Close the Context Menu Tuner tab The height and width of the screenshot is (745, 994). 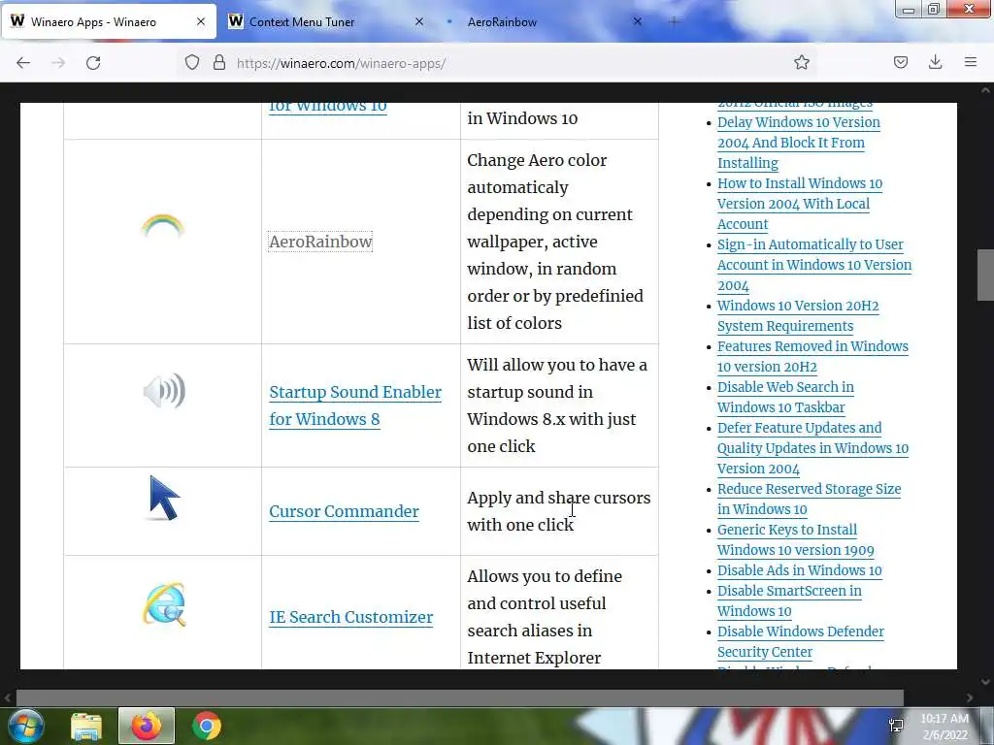tap(419, 21)
